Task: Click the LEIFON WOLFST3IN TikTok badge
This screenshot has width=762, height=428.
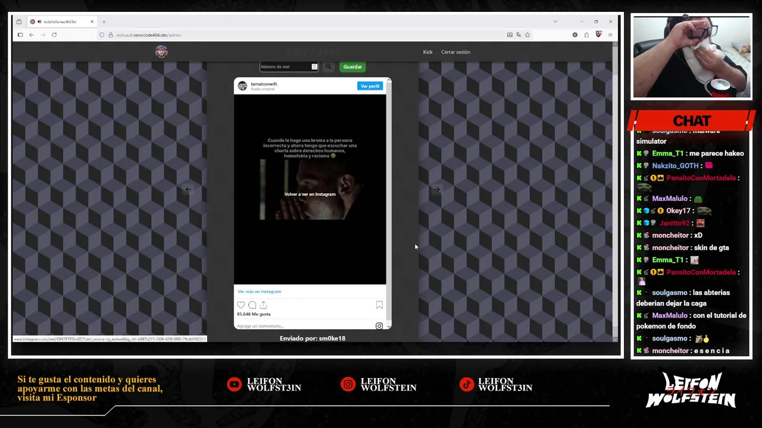Action: point(496,385)
